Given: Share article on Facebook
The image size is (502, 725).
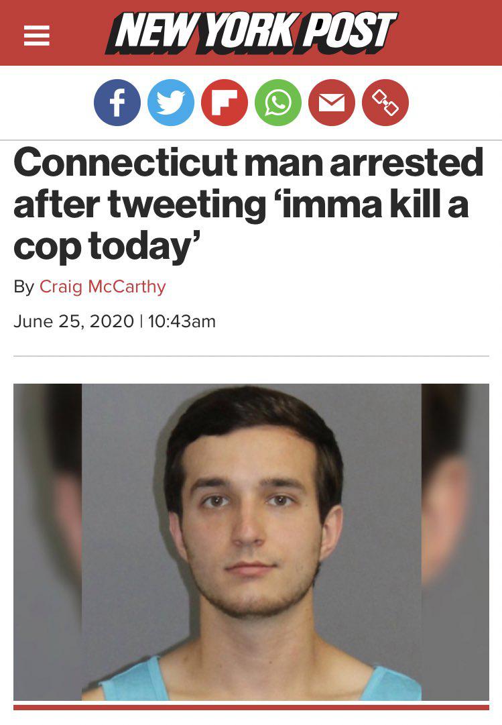Looking at the screenshot, I should [117, 103].
